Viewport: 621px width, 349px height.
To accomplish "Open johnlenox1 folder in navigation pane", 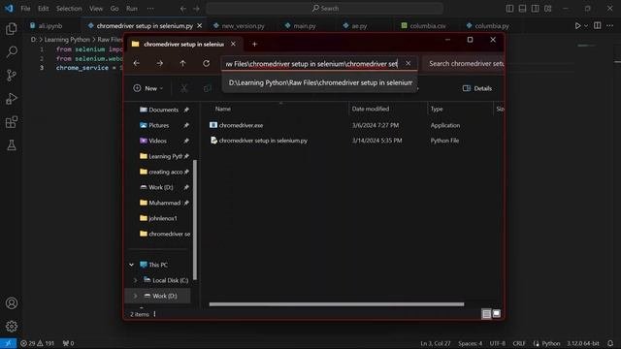I will click(x=163, y=218).
